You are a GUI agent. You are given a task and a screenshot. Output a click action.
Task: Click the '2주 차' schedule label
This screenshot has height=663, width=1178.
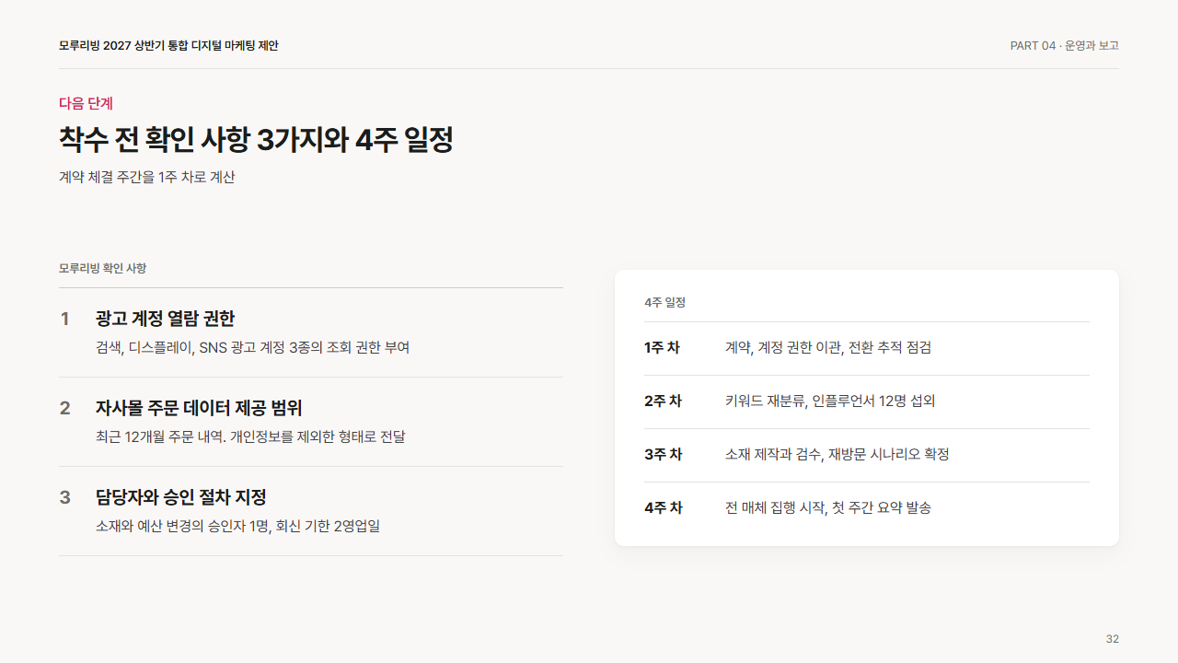663,401
